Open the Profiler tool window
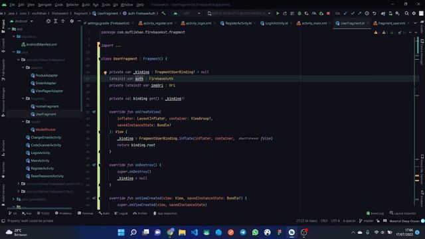Image resolution: width=425 pixels, height=239 pixels. (x=140, y=214)
